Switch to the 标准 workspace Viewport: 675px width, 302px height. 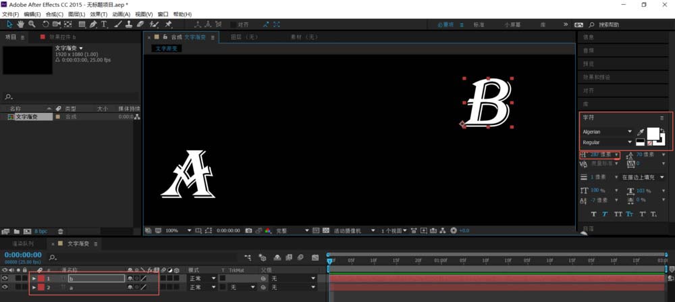479,24
